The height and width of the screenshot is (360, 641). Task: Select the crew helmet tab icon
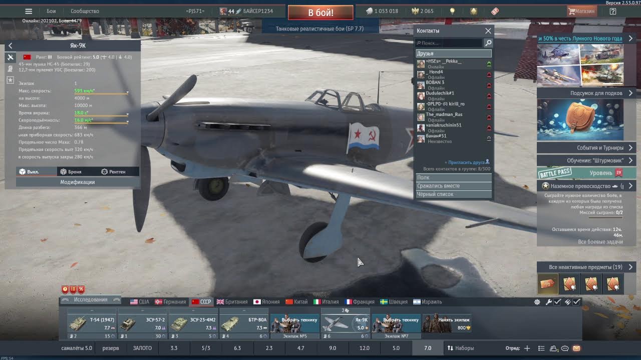coord(10,68)
